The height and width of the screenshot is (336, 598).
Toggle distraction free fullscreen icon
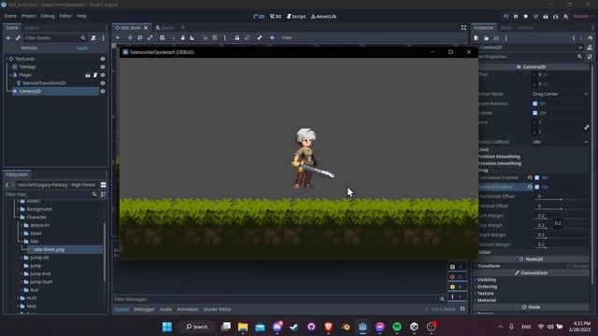click(463, 27)
